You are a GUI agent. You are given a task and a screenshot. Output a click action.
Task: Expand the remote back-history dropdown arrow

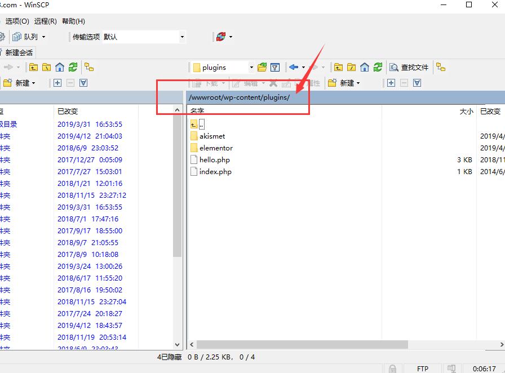coord(303,67)
